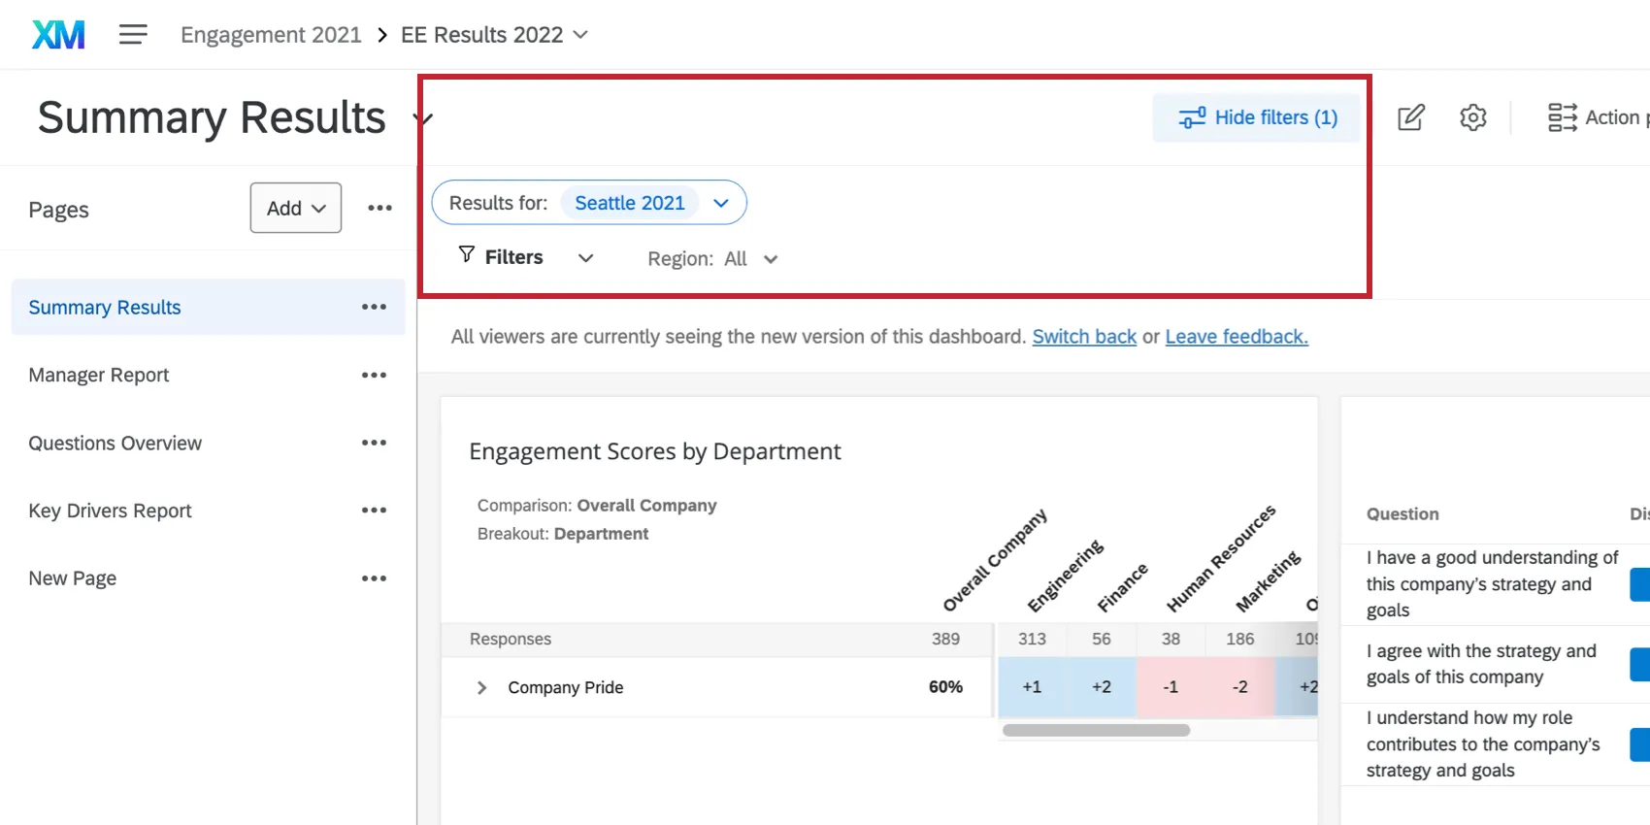Expand the Company Pride row
1650x825 pixels.
(x=481, y=687)
